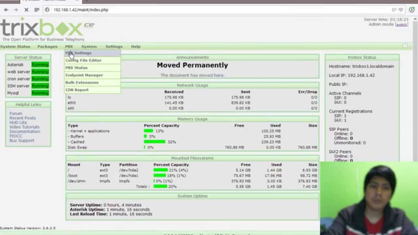418x235 pixels.
Task: Click the trixbox Status panel header
Action: coord(362,57)
